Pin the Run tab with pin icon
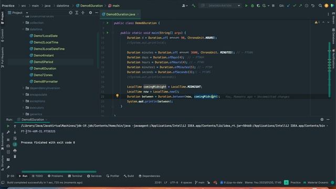Screen dimensions: 336x189 click(8, 167)
